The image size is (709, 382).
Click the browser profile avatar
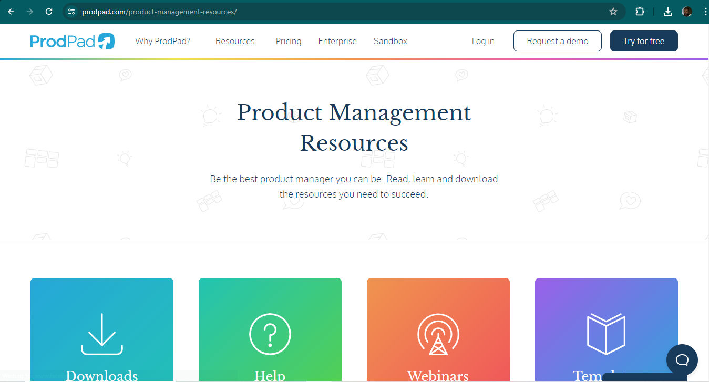click(686, 11)
